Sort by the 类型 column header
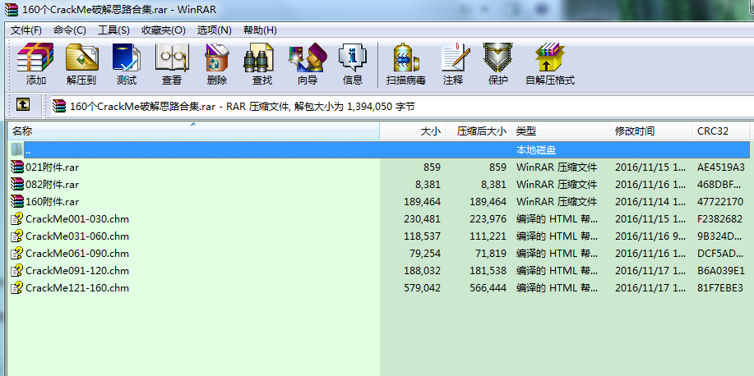Screen dimensions: 754x376 561,131
